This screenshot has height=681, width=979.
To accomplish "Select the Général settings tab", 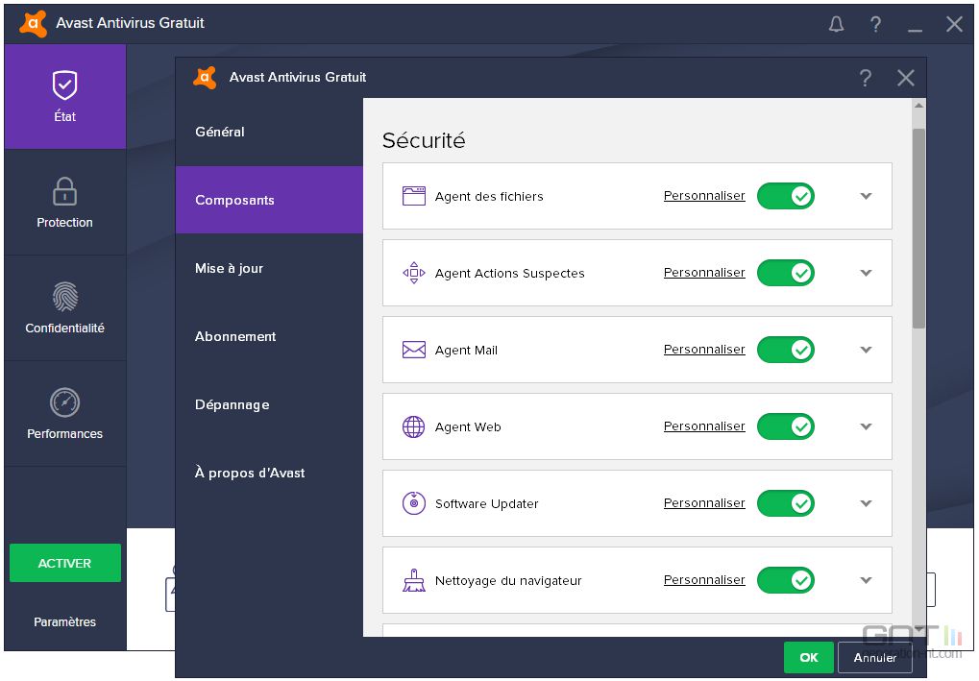I will (x=269, y=132).
